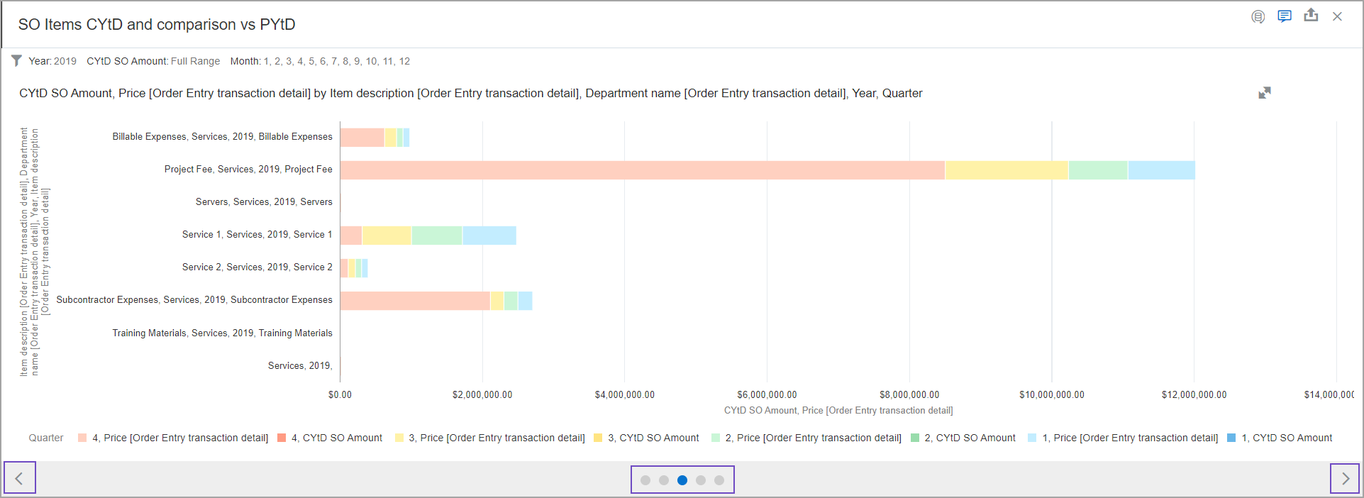
Task: Click the legend swatch for 2, Price
Action: pyautogui.click(x=716, y=438)
